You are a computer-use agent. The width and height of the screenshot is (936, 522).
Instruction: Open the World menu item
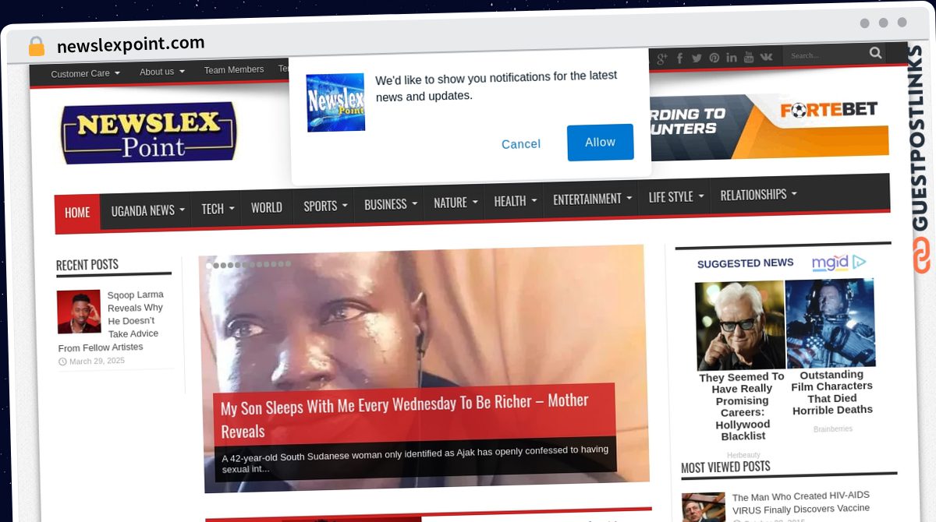pyautogui.click(x=267, y=207)
